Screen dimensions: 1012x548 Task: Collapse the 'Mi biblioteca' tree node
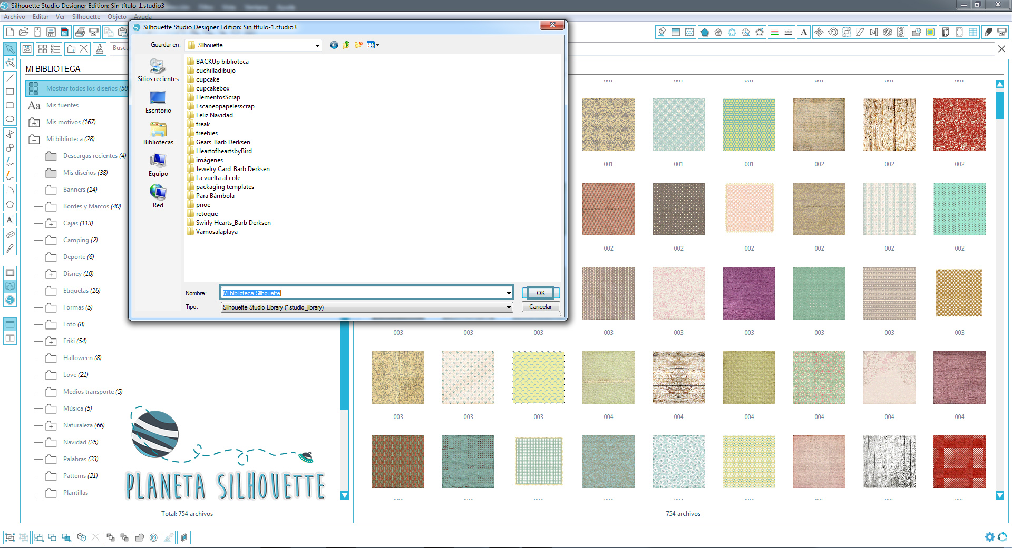coord(34,140)
